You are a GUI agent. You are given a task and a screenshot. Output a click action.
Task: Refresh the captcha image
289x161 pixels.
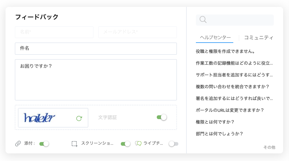79,118
